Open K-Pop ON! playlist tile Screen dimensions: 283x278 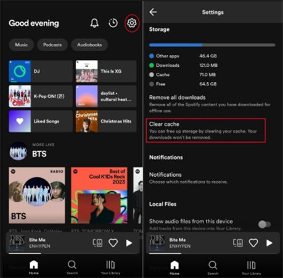click(x=41, y=96)
